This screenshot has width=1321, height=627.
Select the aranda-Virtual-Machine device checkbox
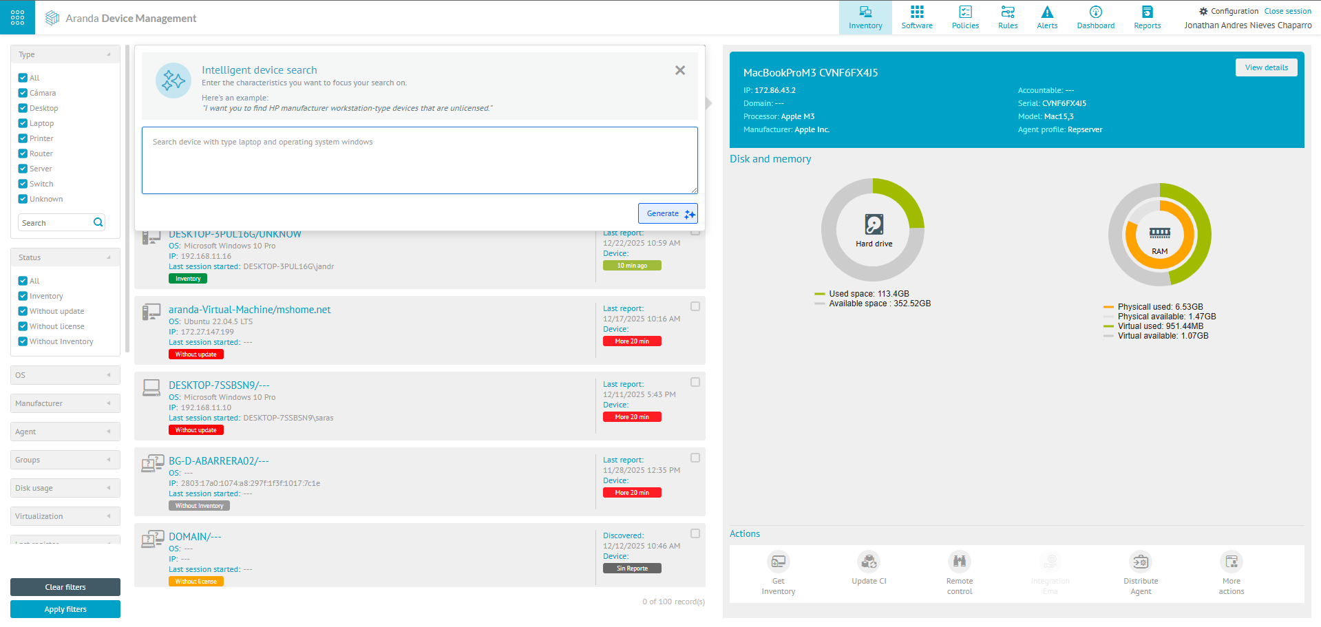pos(695,306)
